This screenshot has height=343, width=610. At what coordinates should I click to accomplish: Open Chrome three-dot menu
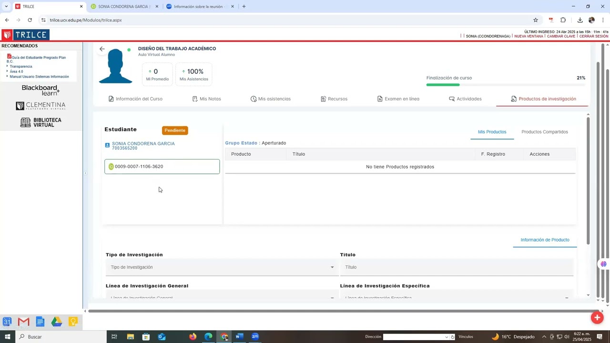pos(603,20)
